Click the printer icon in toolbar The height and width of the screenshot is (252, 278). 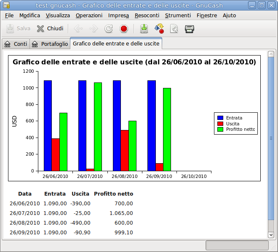(190, 29)
